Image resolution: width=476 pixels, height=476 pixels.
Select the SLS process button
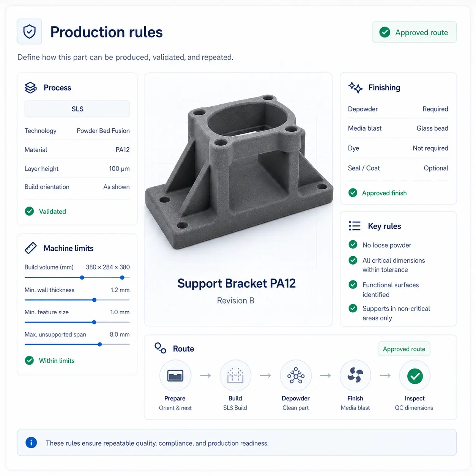pyautogui.click(x=77, y=109)
